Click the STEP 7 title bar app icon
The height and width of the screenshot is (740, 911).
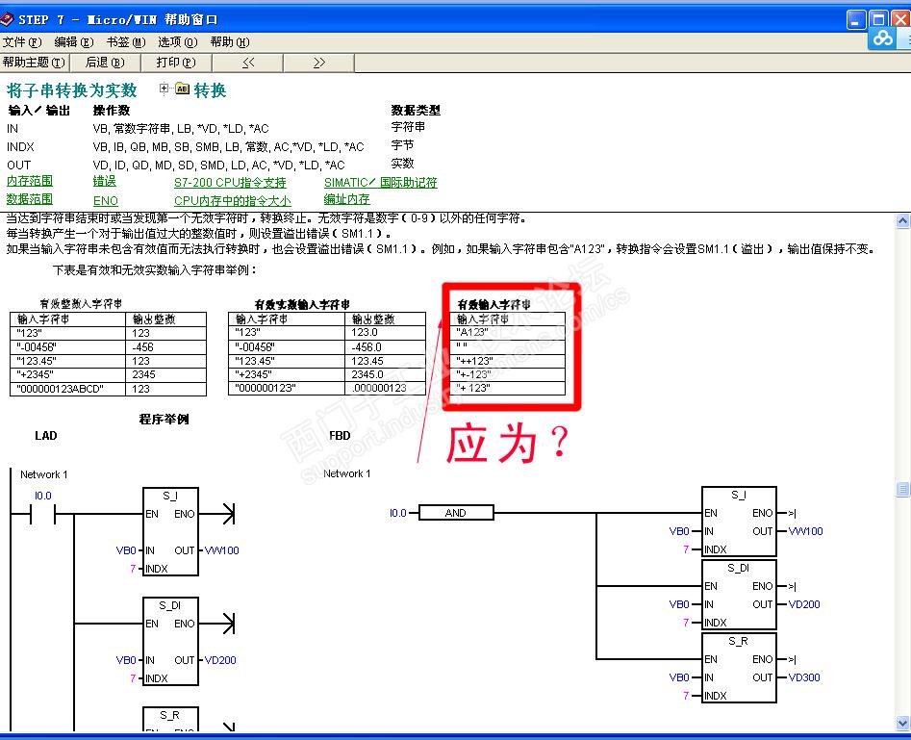click(7, 20)
